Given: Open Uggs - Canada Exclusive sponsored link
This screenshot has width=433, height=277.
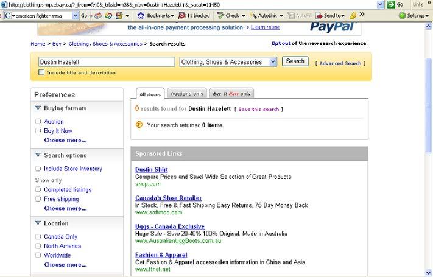Looking at the screenshot, I should pos(170,226).
